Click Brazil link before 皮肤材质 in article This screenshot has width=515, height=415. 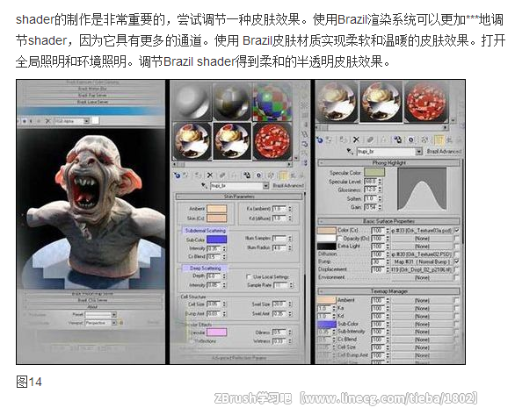[257, 40]
